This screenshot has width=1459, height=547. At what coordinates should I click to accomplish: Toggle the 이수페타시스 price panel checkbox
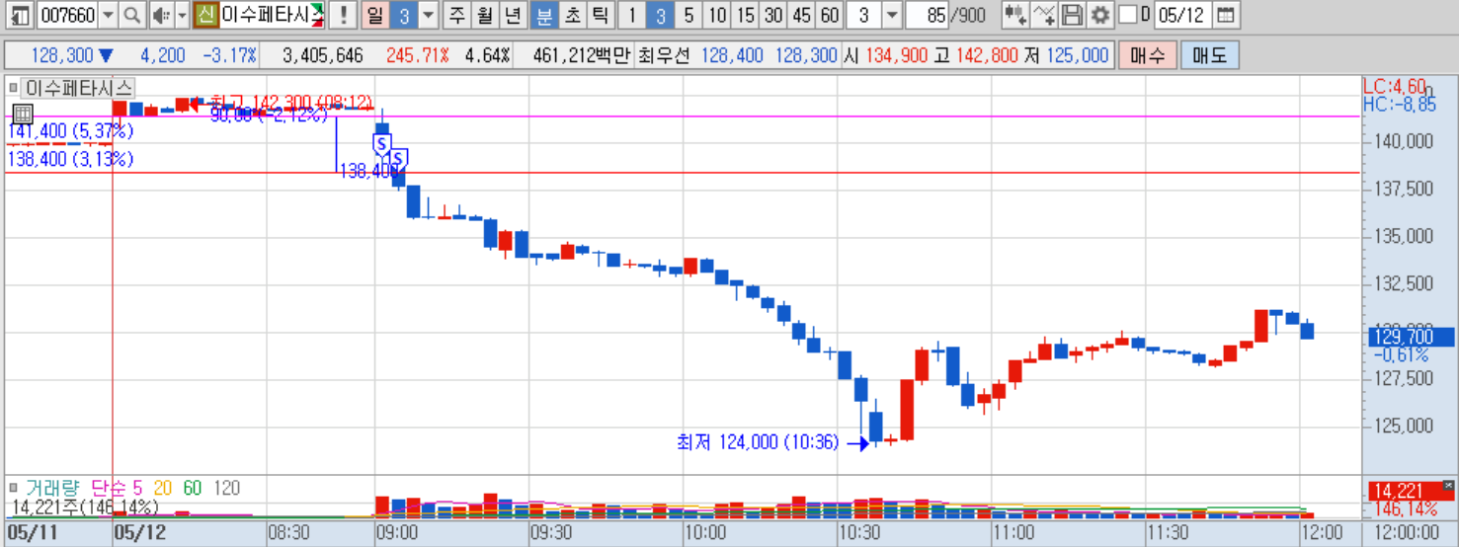[x=14, y=87]
